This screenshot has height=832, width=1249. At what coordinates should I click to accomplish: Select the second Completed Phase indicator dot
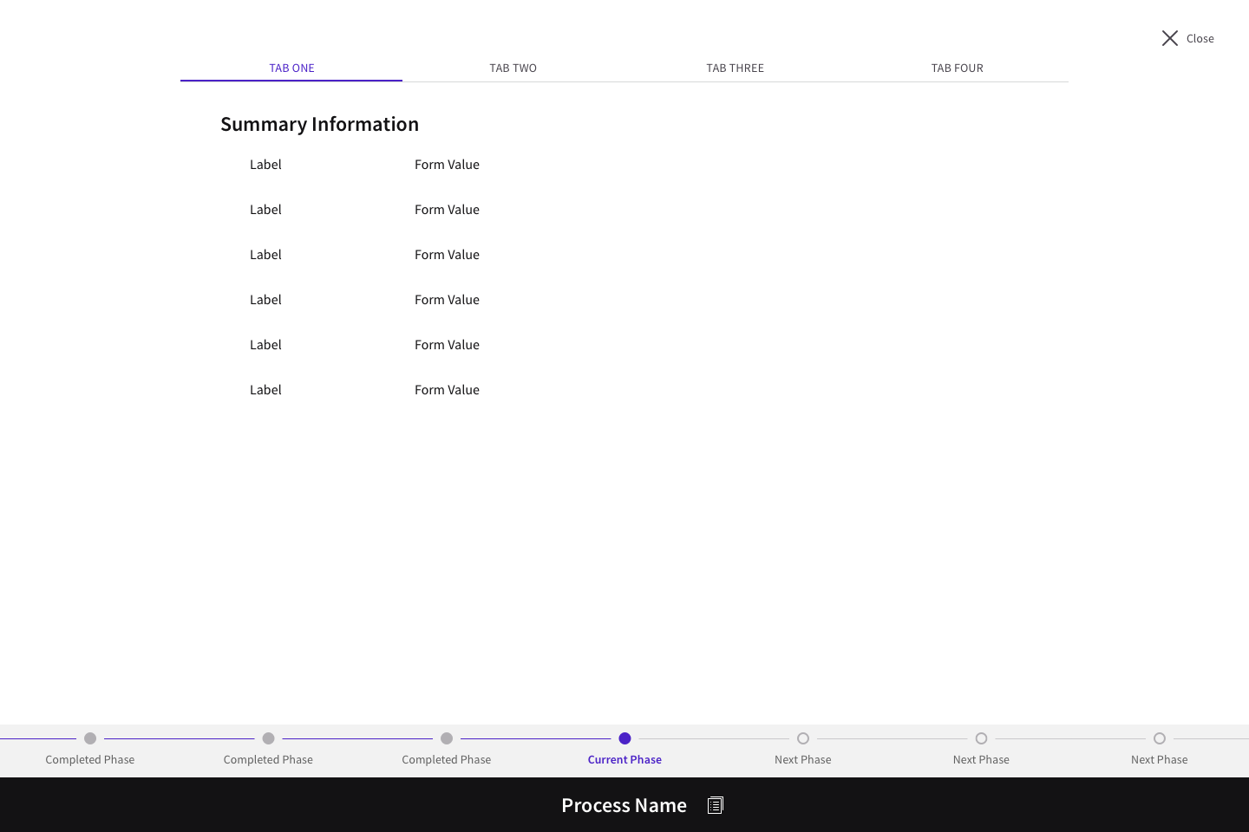tap(268, 738)
